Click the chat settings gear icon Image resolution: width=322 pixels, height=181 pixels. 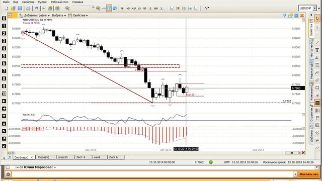tap(8, 174)
